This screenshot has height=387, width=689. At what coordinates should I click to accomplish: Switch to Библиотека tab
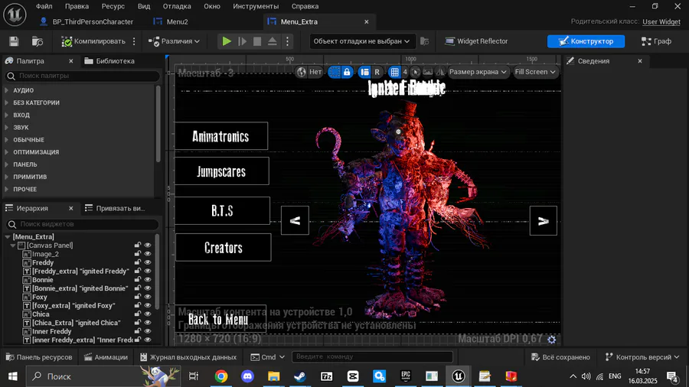point(109,61)
